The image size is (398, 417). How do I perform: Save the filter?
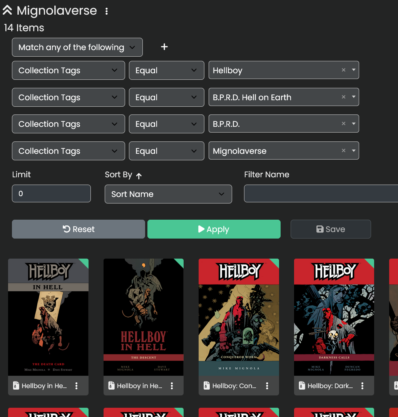point(331,229)
